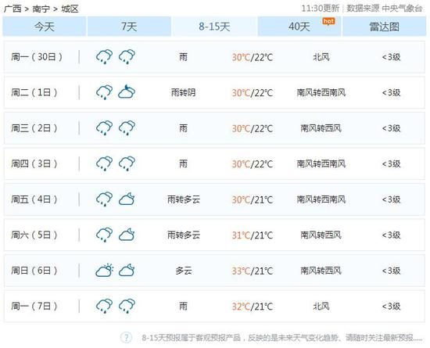The width and height of the screenshot is (430, 348).
Task: Click the night rain icon for 周三（2日）
Action: click(127, 128)
